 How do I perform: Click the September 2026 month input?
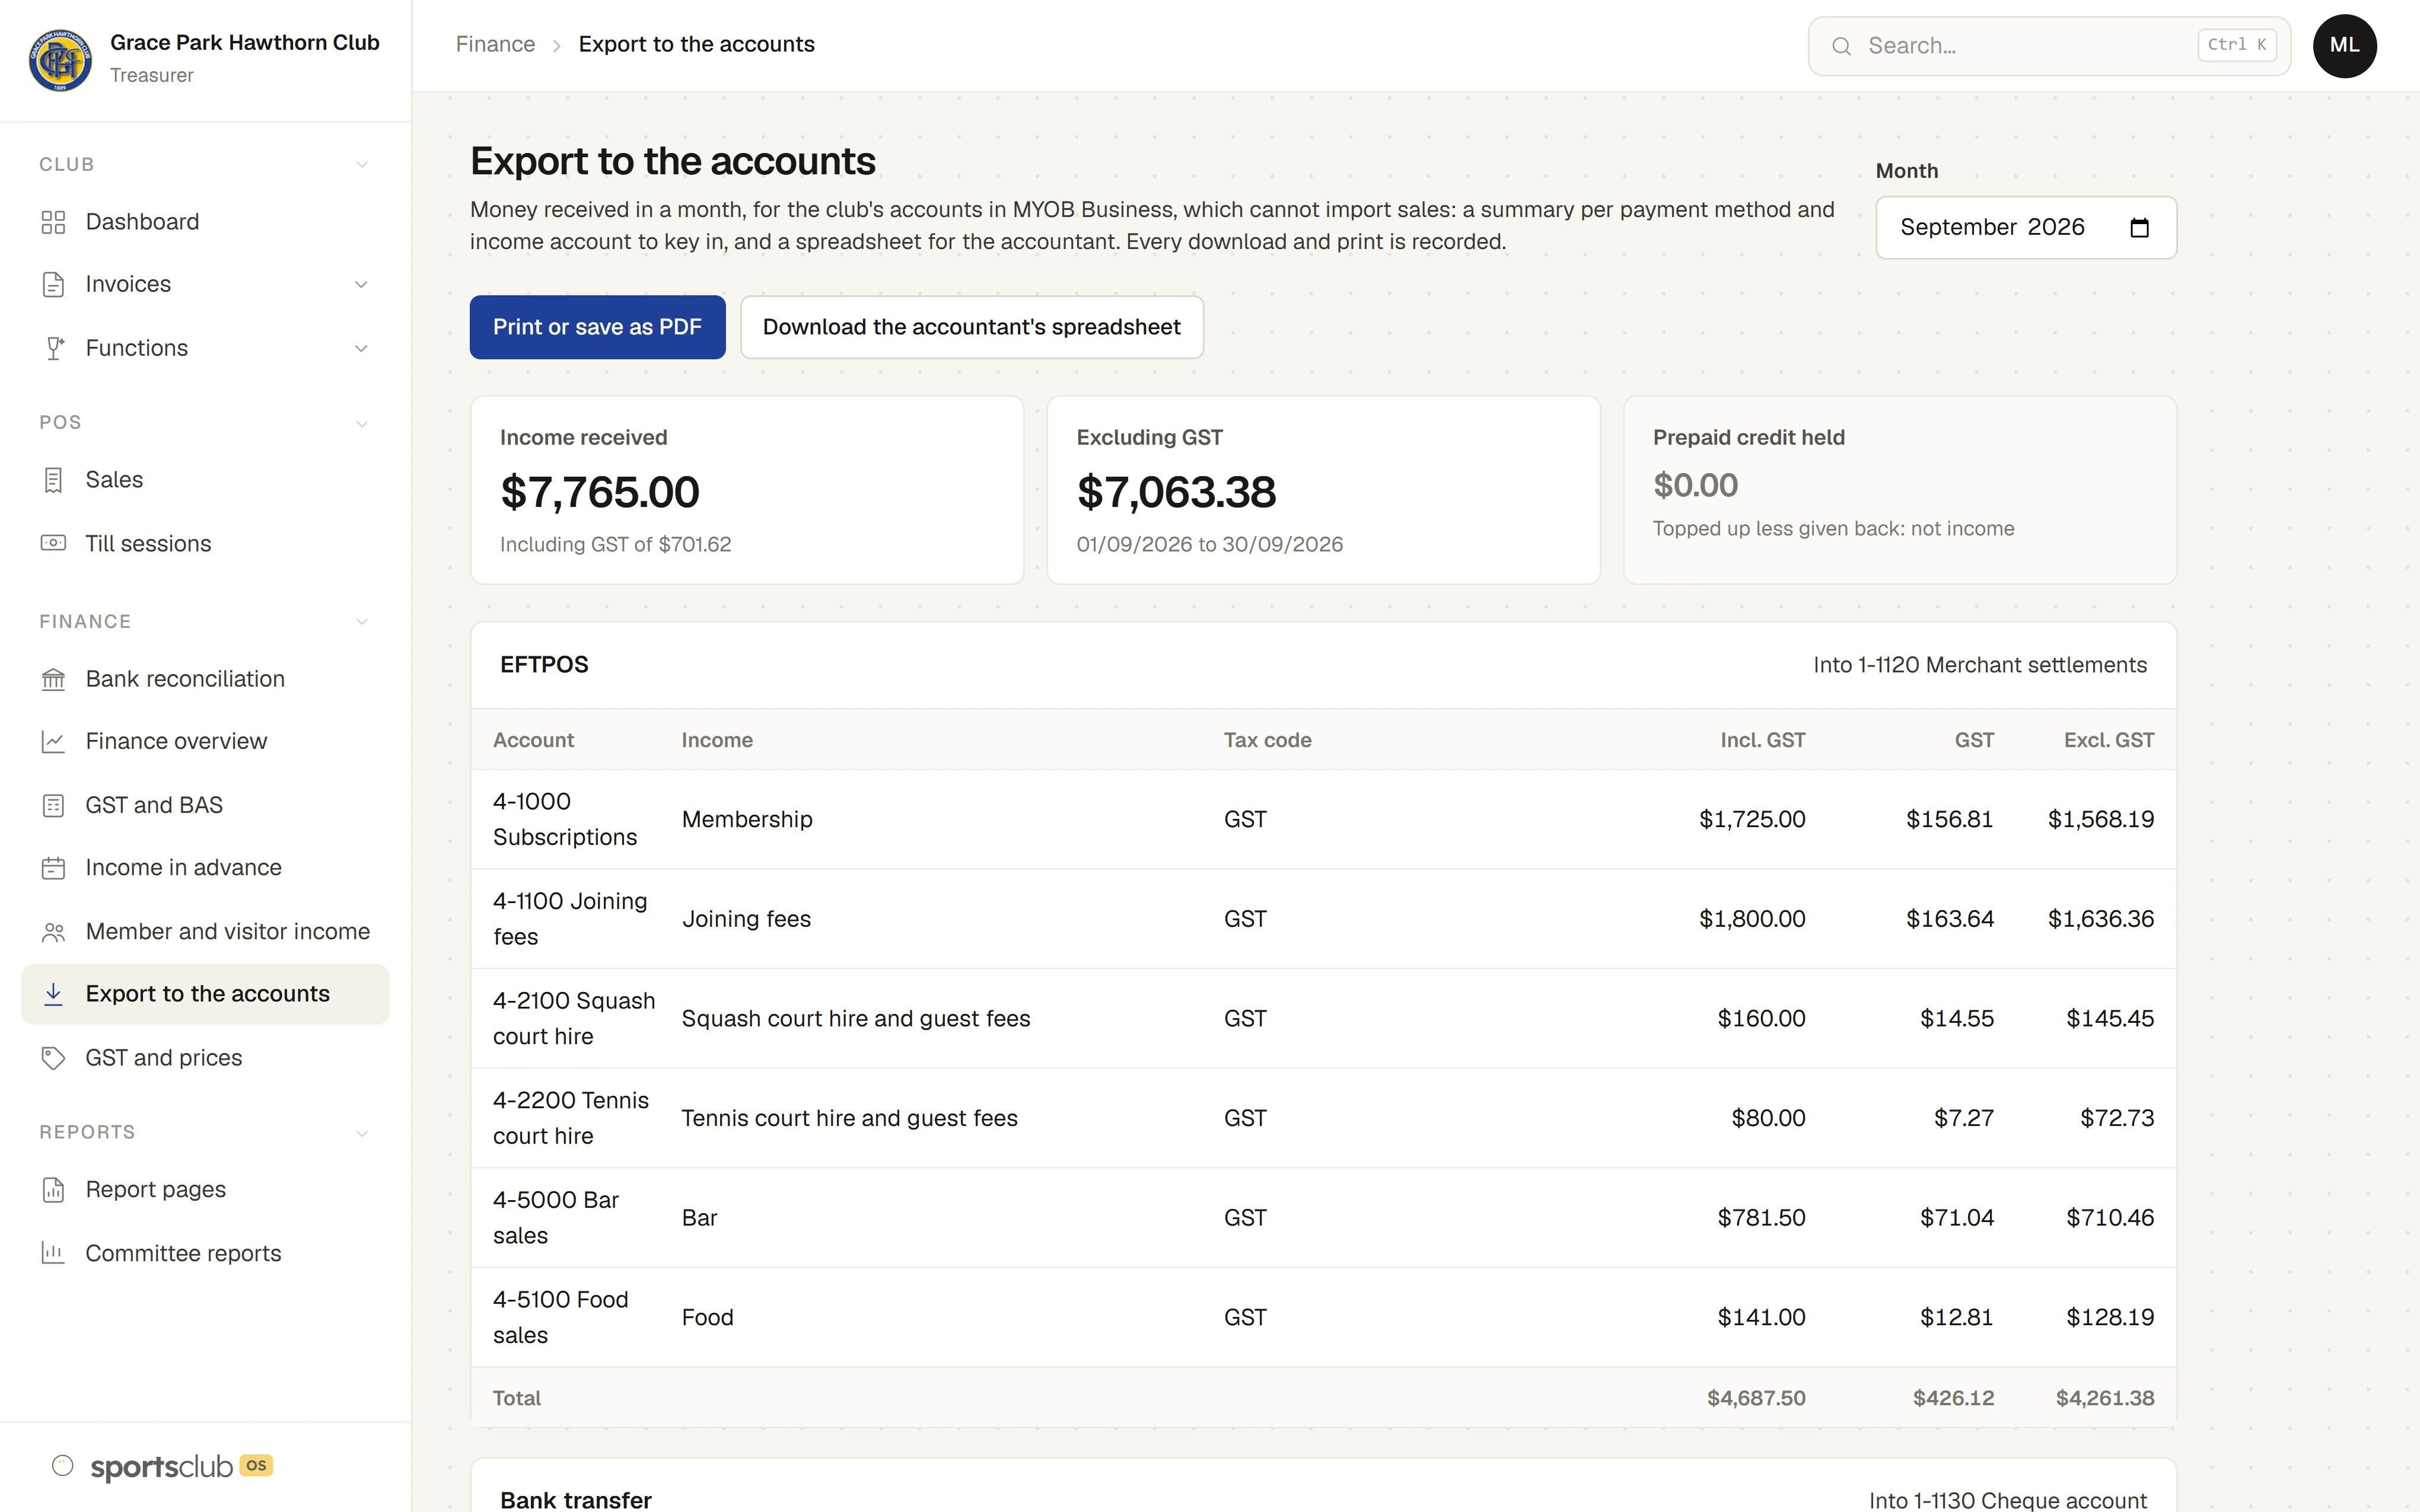tap(2025, 228)
